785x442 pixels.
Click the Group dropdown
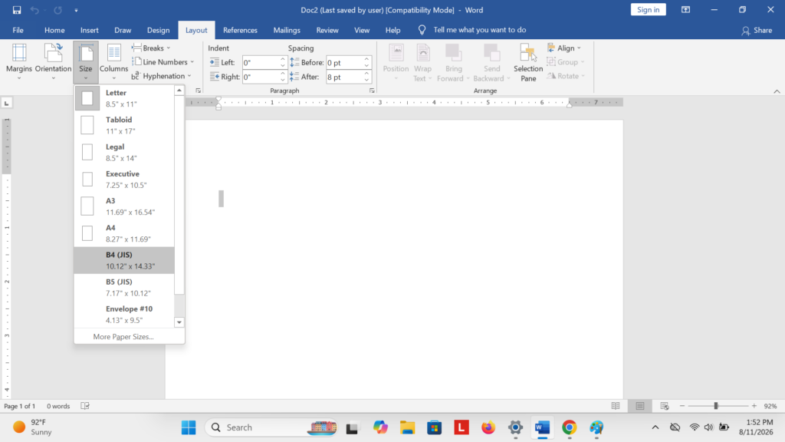click(x=566, y=62)
